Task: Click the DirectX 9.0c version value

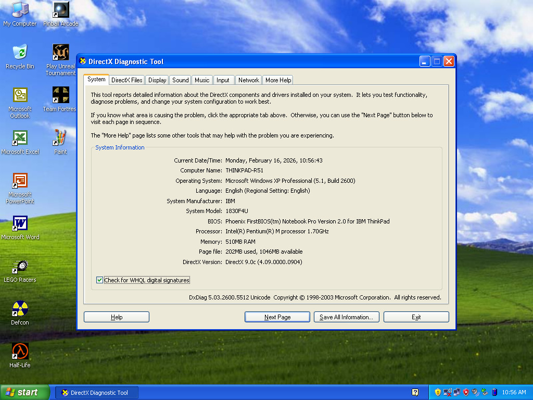Action: 264,262
